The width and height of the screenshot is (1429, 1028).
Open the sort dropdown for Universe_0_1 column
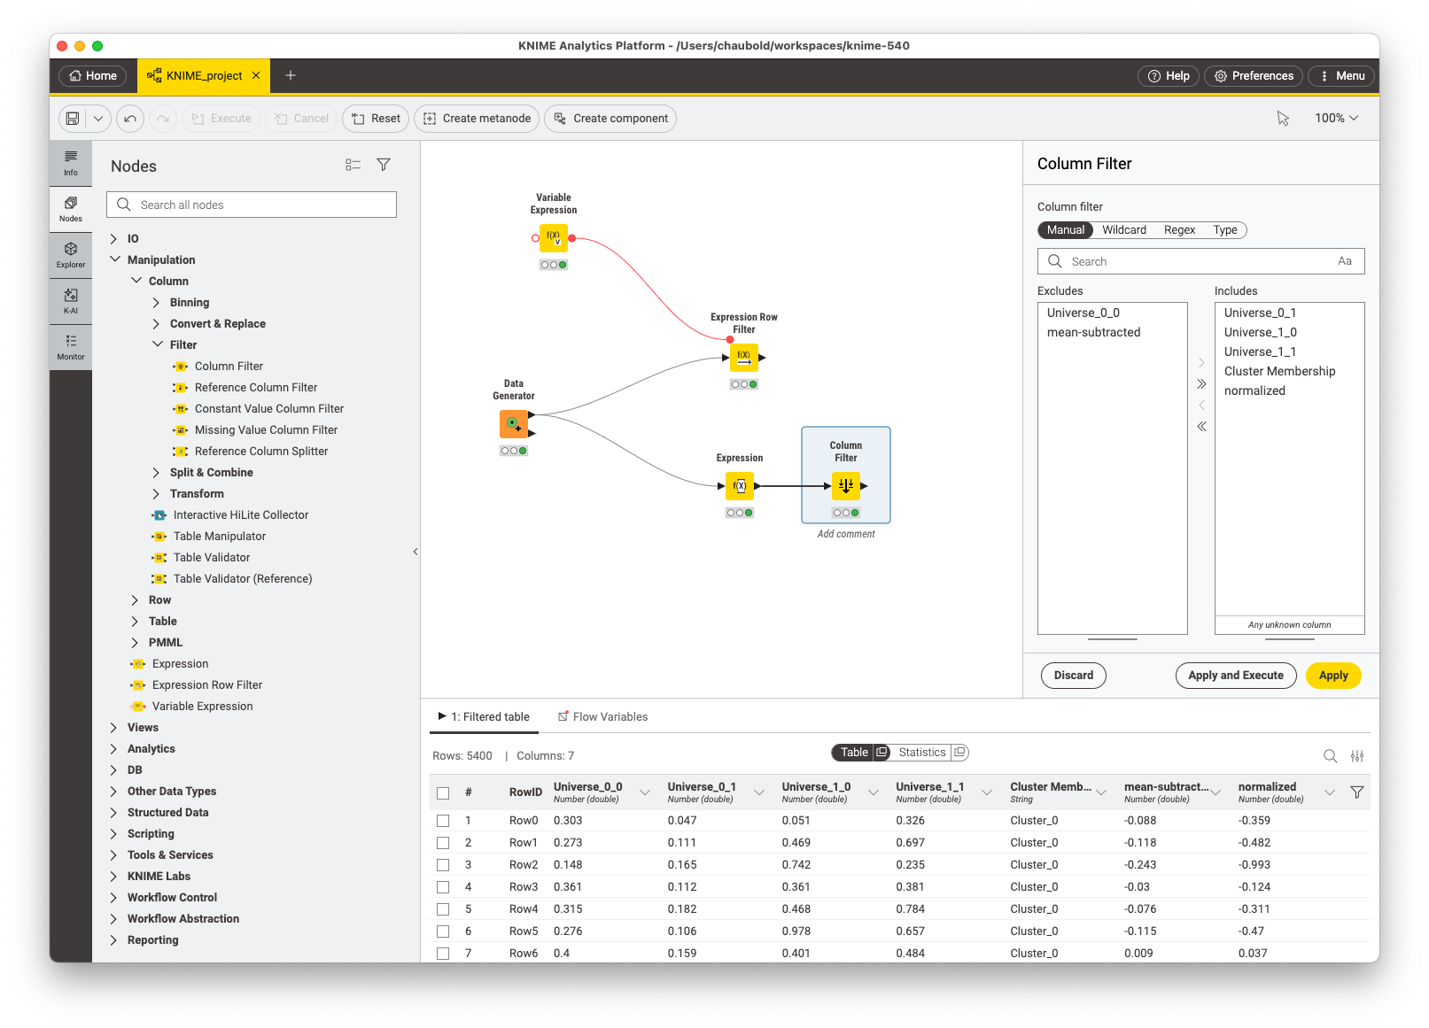point(758,792)
